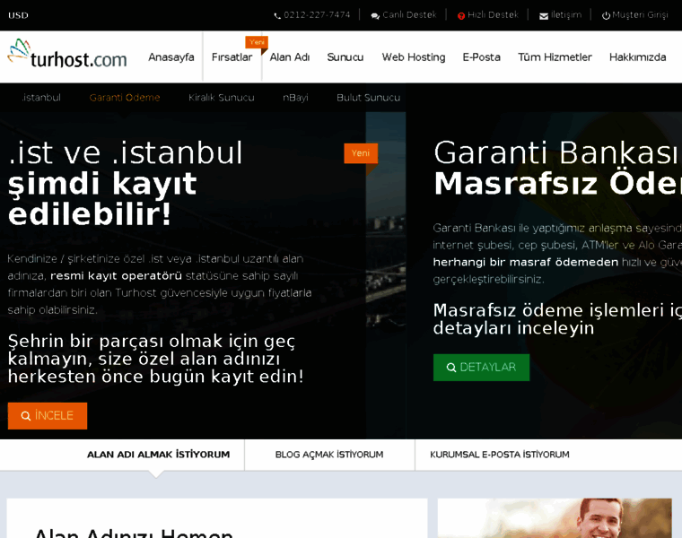Click the Müşteri Girişi link
Screen dimensions: 682x538
(640, 15)
